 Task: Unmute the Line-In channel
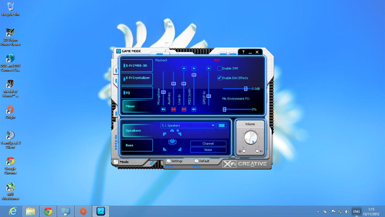[184, 109]
